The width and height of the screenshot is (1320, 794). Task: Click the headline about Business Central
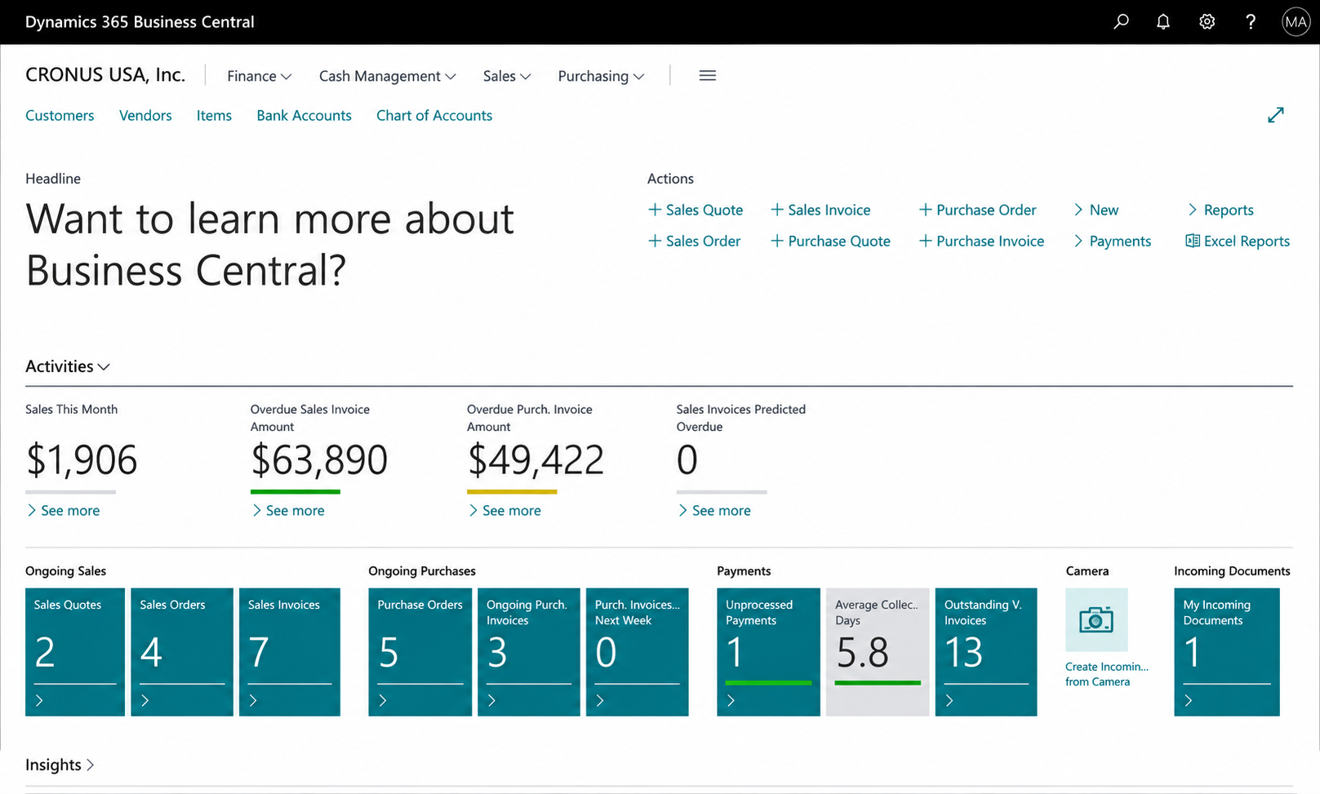point(270,244)
